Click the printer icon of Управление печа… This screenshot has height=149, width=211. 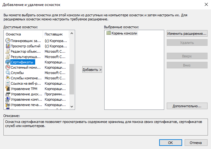pos(8,105)
